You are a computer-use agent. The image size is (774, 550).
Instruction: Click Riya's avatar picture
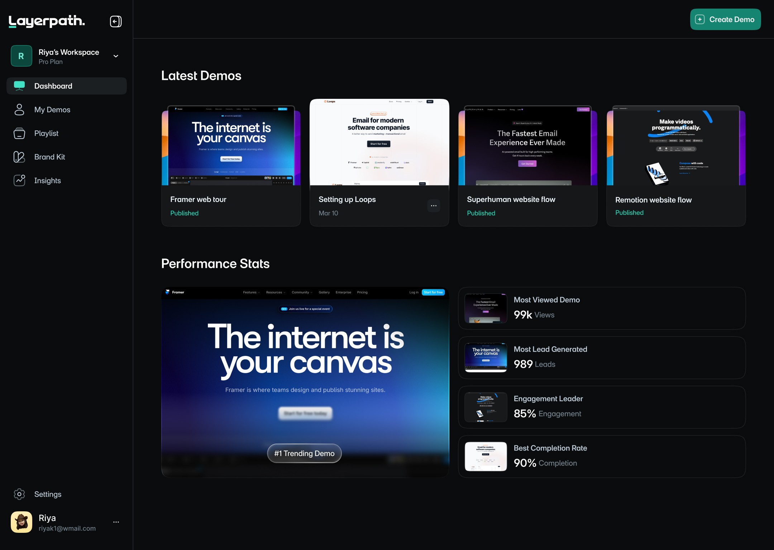pos(21,522)
